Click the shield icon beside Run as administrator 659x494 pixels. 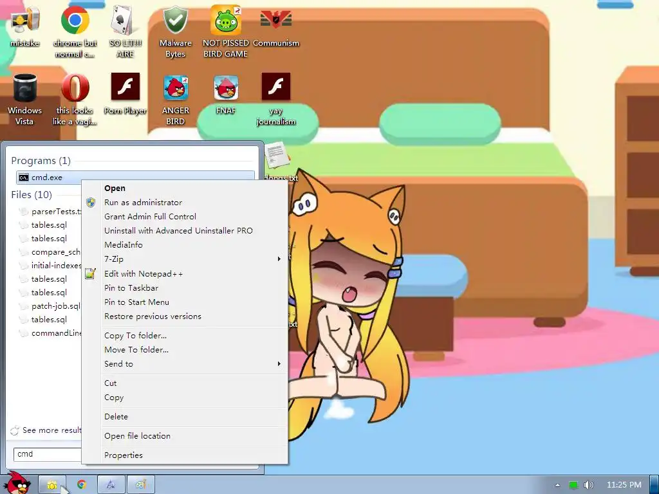90,203
